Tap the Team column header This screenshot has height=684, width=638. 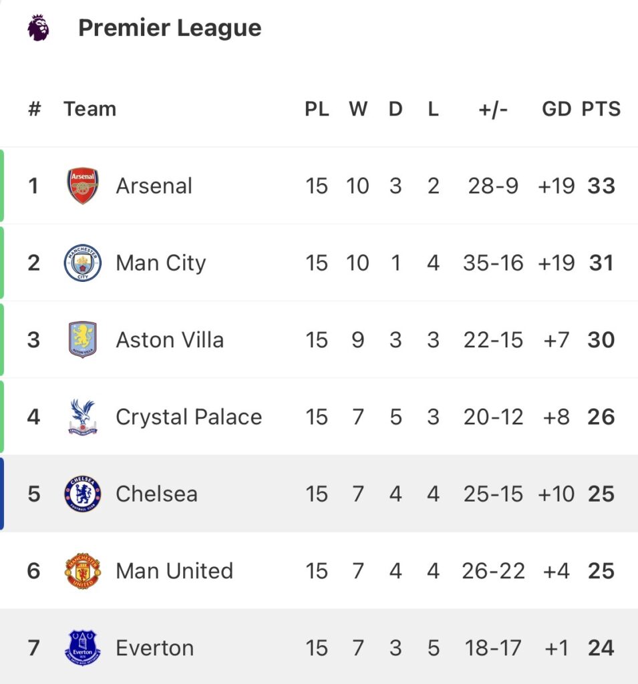(90, 109)
